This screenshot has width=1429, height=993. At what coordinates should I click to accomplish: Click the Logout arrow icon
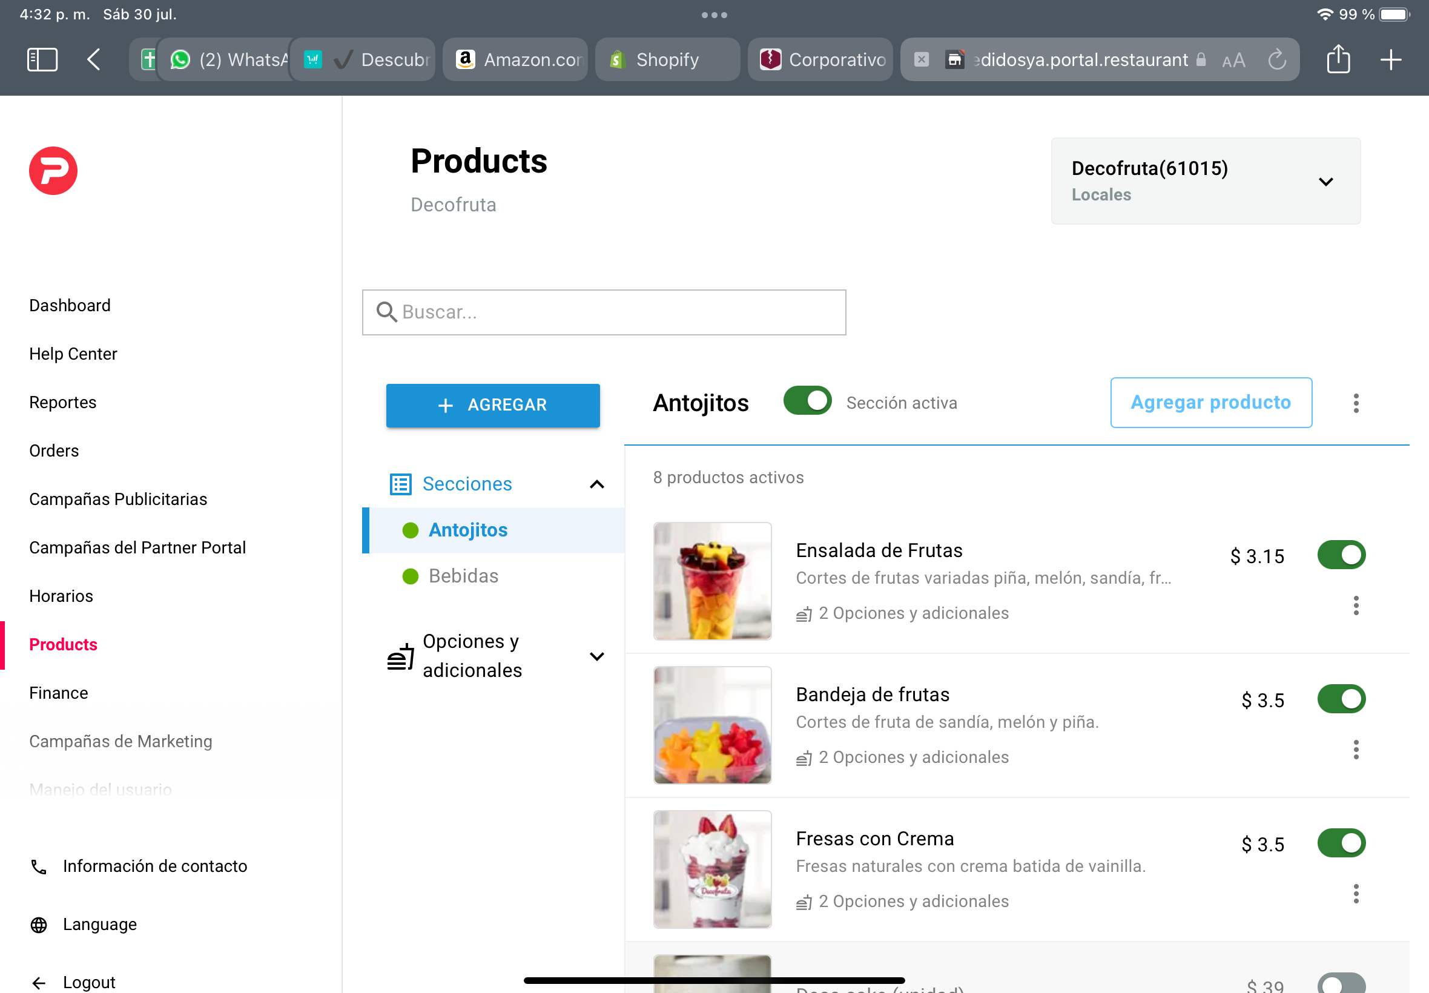[39, 983]
